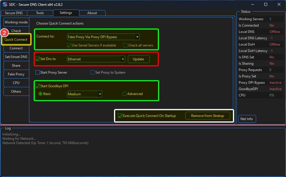
Task: Select the Settings tab
Action: (66, 13)
